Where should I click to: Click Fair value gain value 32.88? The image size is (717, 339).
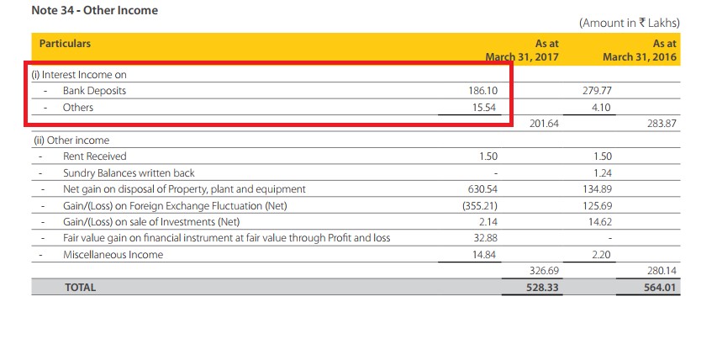point(485,238)
